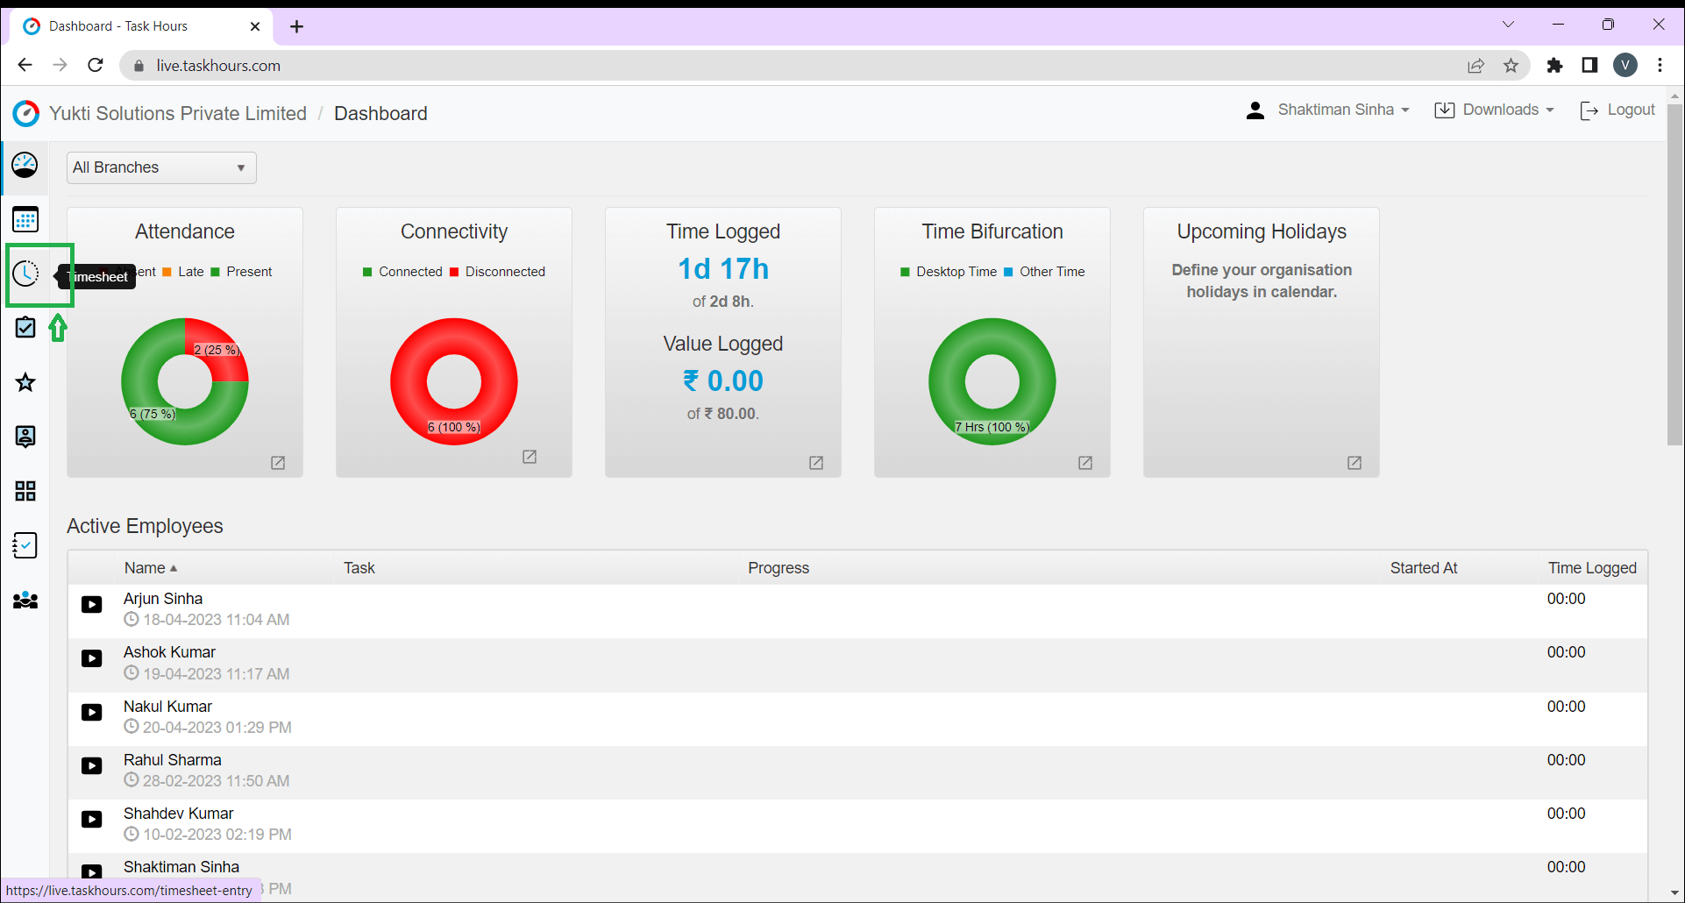Expand the Time Bifurcation card details icon
This screenshot has height=903, width=1685.
pyautogui.click(x=1085, y=463)
